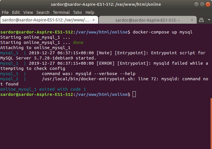Expand the tab list dropdown arrow
212x149 pixels.
pyautogui.click(x=209, y=20)
